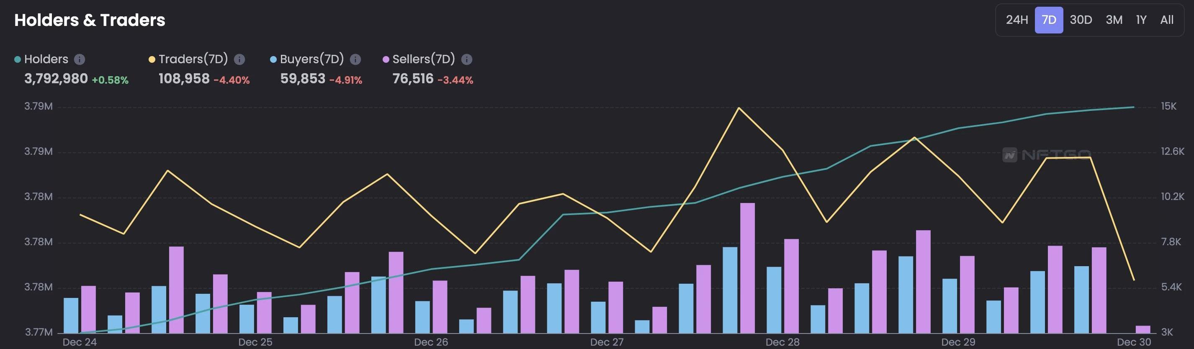The width and height of the screenshot is (1194, 349).
Task: Click the info icon beside Buyers(7D)
Action: click(x=355, y=59)
